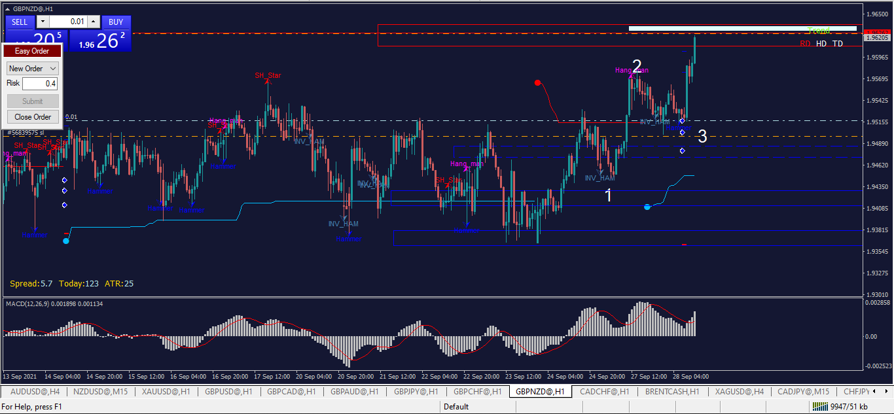The width and height of the screenshot is (894, 414).
Task: Click the current price tag 1.96205
Action: coord(877,38)
